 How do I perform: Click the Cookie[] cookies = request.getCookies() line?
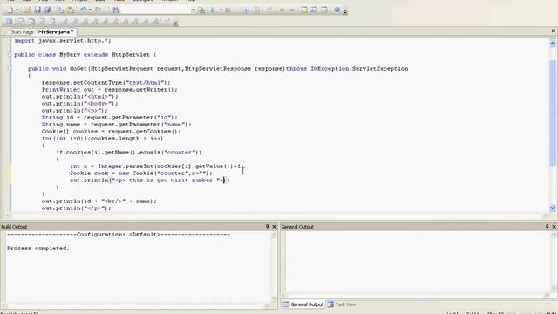[112, 132]
